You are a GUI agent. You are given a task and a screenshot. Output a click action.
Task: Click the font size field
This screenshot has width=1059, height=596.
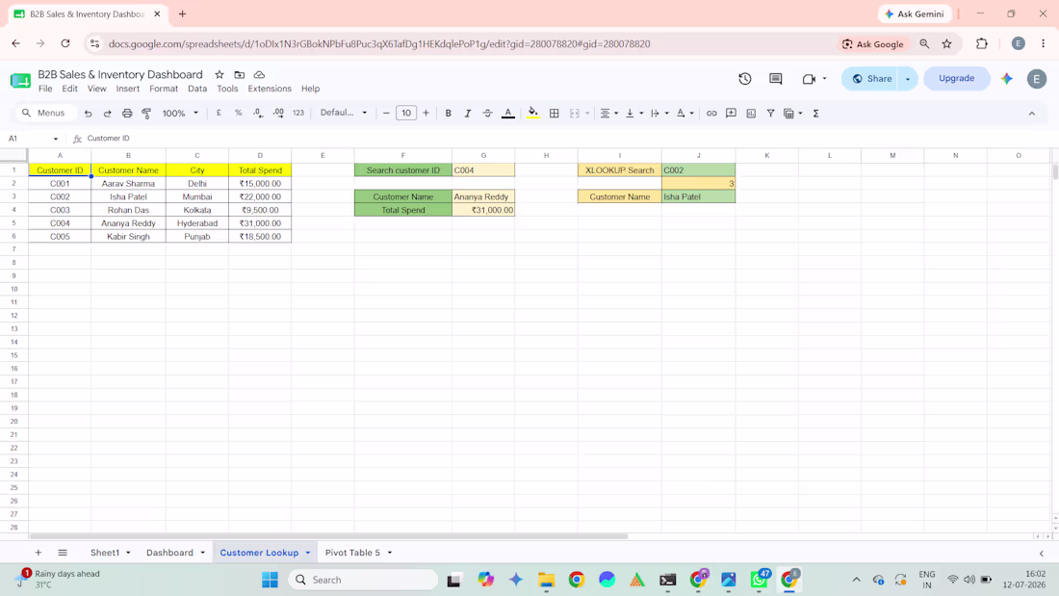[x=406, y=114]
